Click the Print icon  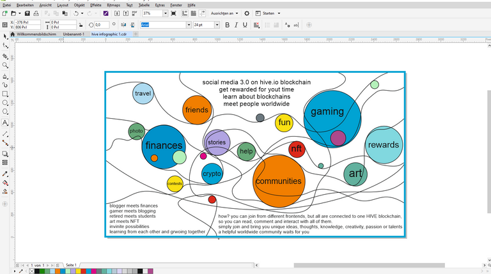click(x=36, y=13)
